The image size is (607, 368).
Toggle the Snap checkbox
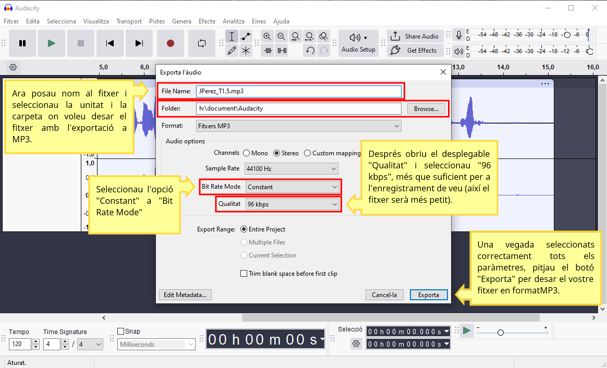[121, 331]
